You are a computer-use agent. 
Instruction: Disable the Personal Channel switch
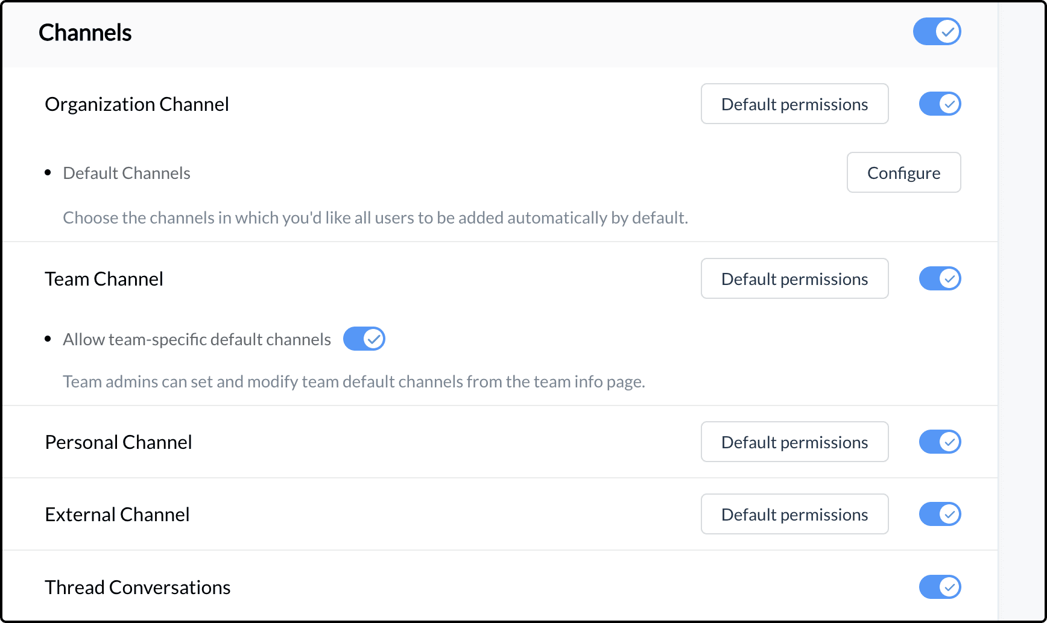(x=940, y=442)
